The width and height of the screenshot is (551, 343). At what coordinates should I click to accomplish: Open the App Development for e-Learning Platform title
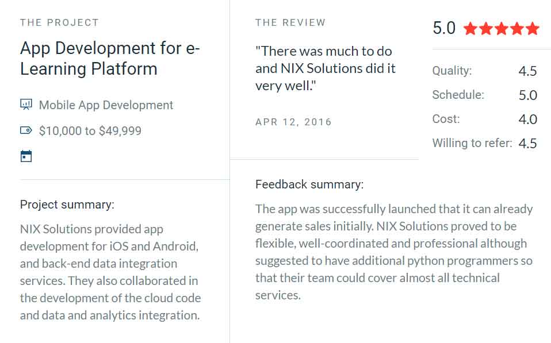pyautogui.click(x=110, y=58)
